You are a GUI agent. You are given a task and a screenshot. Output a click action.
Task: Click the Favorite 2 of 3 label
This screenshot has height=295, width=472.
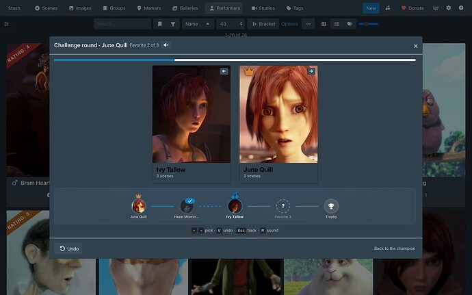click(144, 45)
